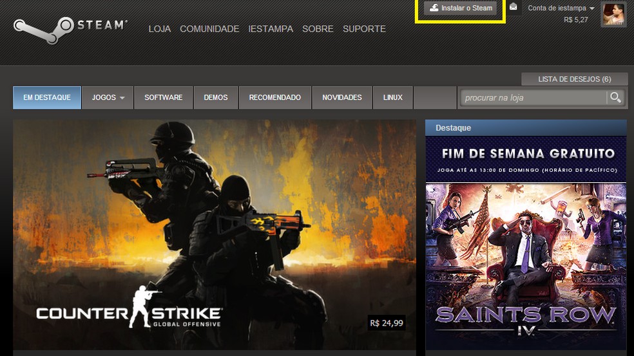Open the SUPORTE menu
634x356 pixels.
[x=364, y=29]
